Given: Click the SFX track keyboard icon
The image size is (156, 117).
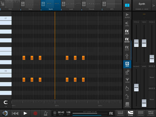Looking at the screenshot, I should pos(104,4).
